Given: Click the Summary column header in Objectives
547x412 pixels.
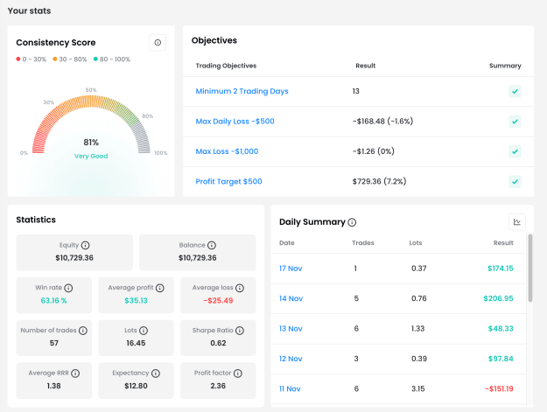Looking at the screenshot, I should [505, 66].
